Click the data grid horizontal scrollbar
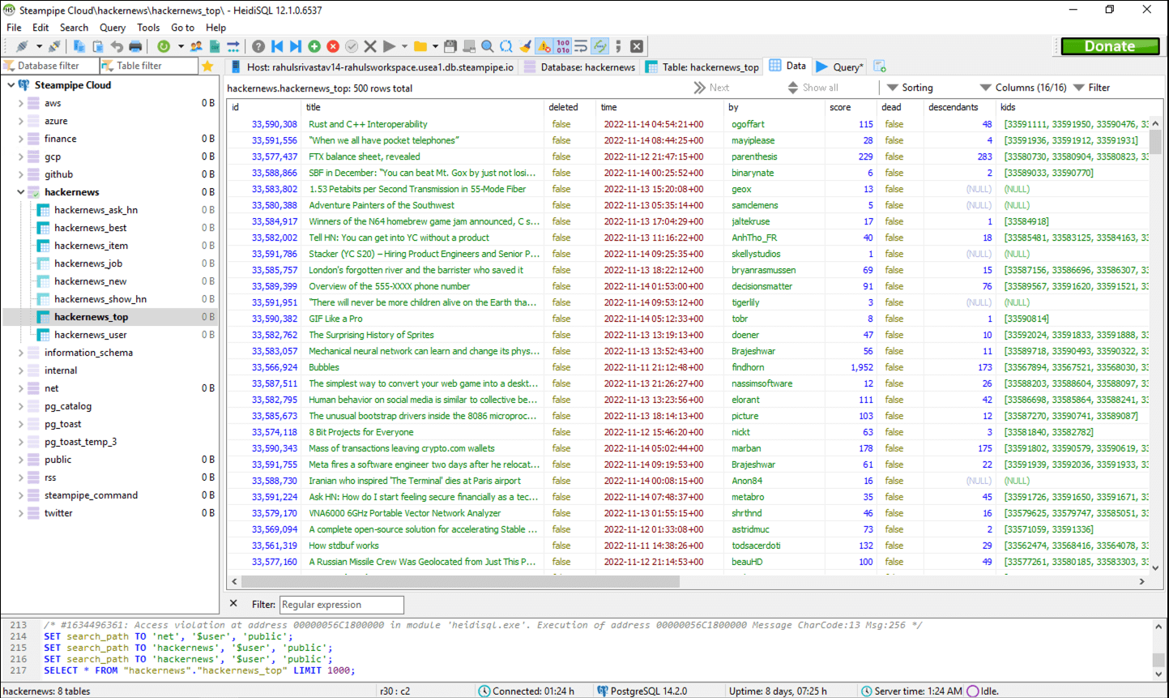 pyautogui.click(x=460, y=581)
